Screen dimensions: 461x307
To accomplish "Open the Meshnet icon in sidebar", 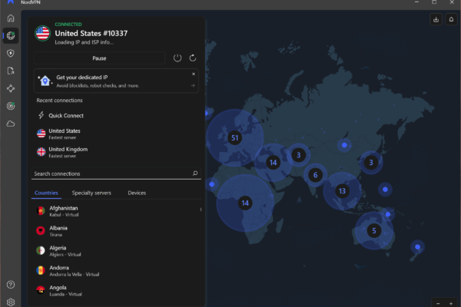I will pos(11,88).
